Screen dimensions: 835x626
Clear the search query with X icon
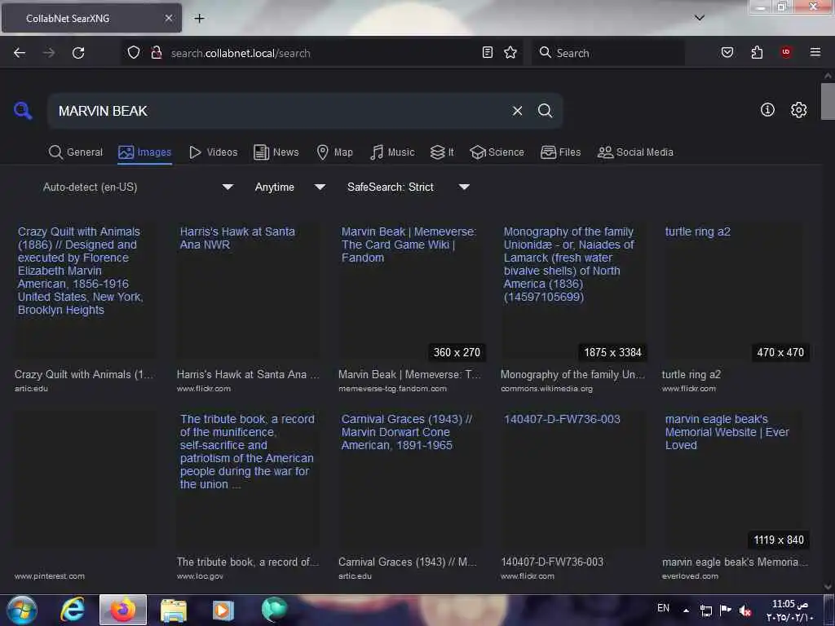point(517,111)
